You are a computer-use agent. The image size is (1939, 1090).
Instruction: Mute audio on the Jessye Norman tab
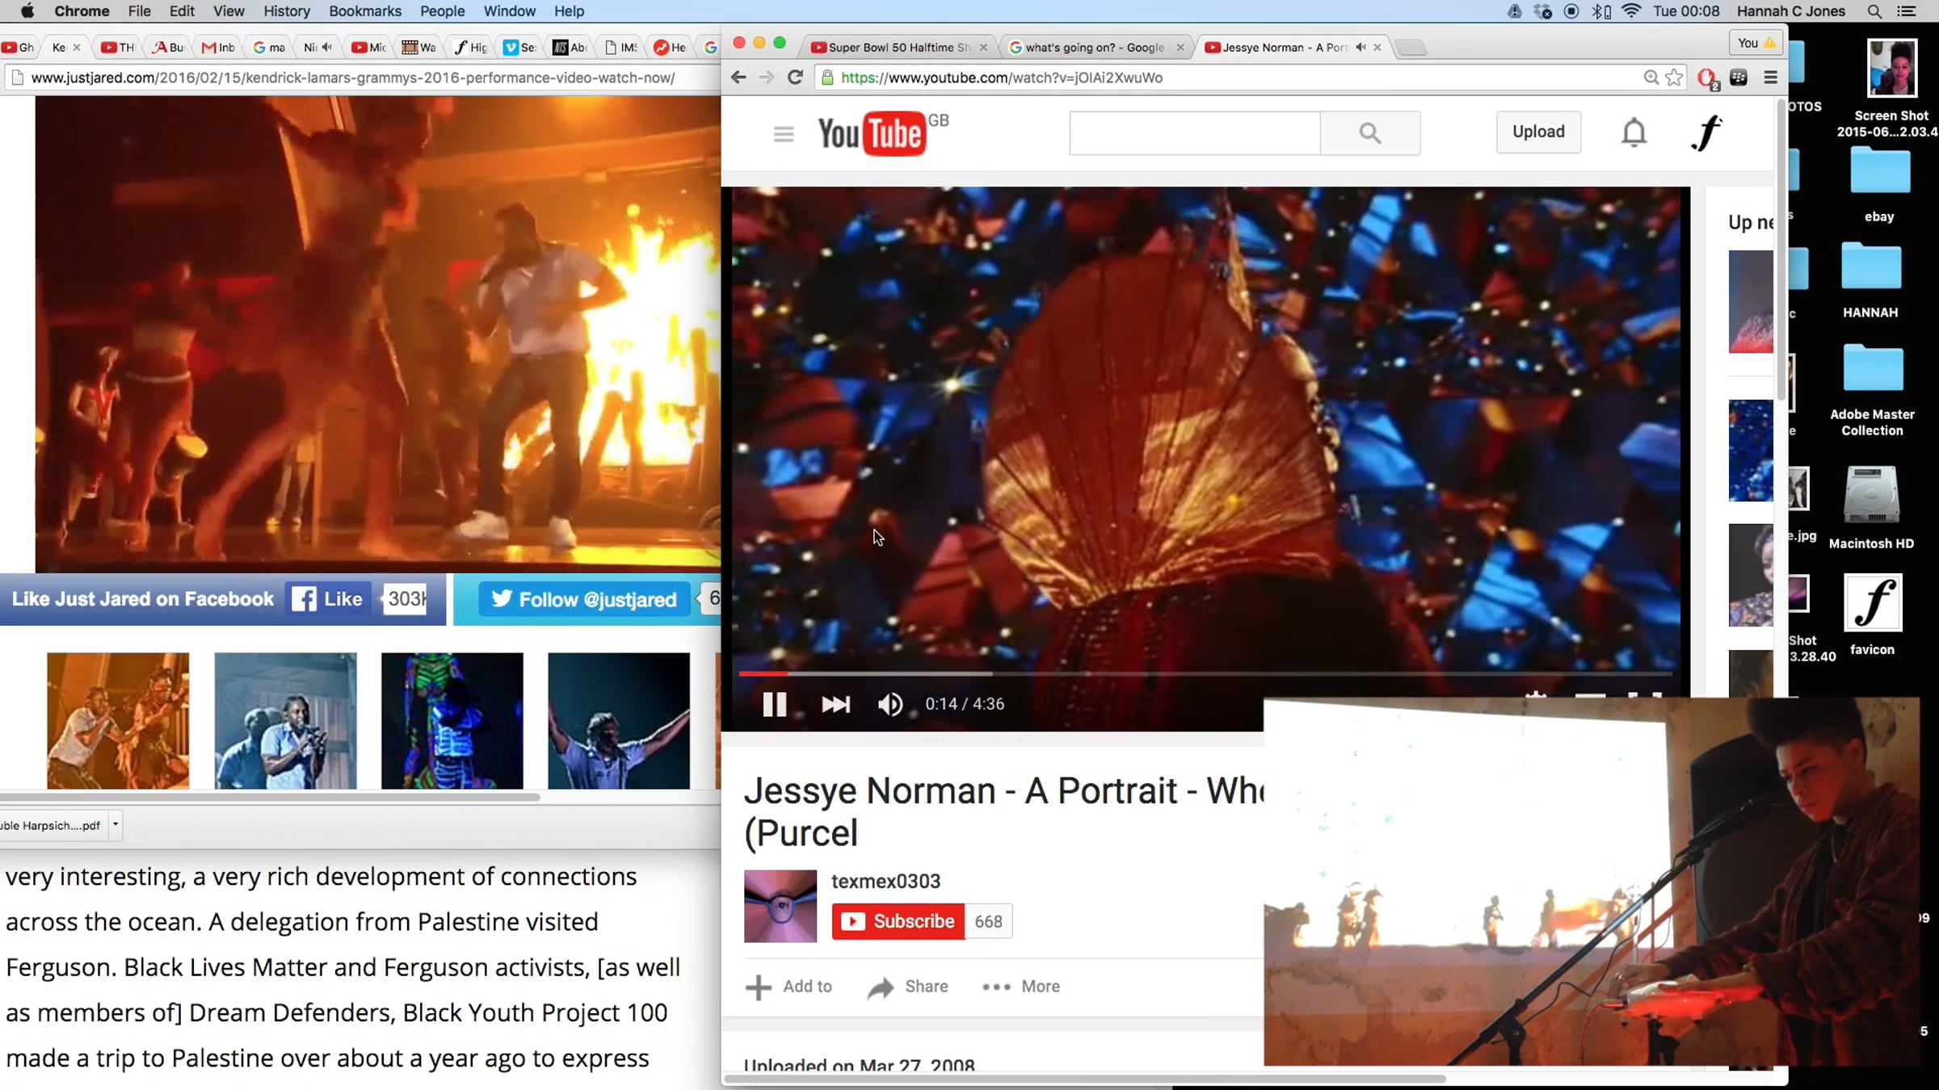pyautogui.click(x=1361, y=48)
